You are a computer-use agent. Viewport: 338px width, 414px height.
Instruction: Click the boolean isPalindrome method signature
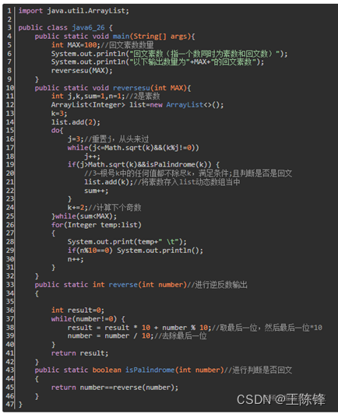[129, 370]
